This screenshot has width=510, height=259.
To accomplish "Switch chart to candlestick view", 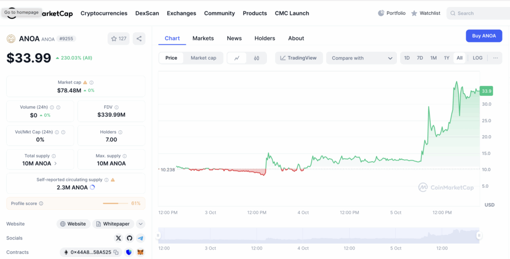I will coord(256,58).
